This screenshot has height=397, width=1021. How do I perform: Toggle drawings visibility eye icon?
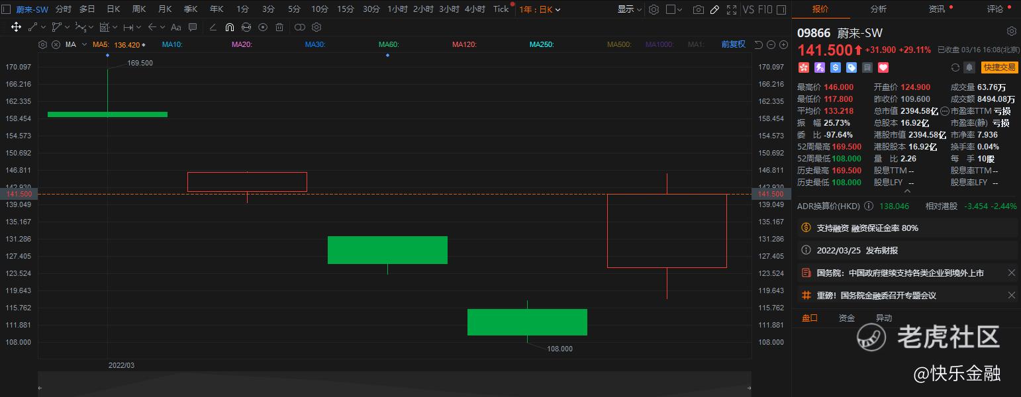coord(263,27)
